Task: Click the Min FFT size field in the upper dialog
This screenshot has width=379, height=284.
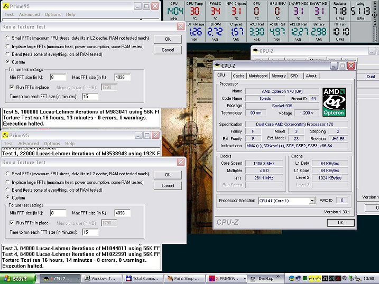Action: (58, 77)
